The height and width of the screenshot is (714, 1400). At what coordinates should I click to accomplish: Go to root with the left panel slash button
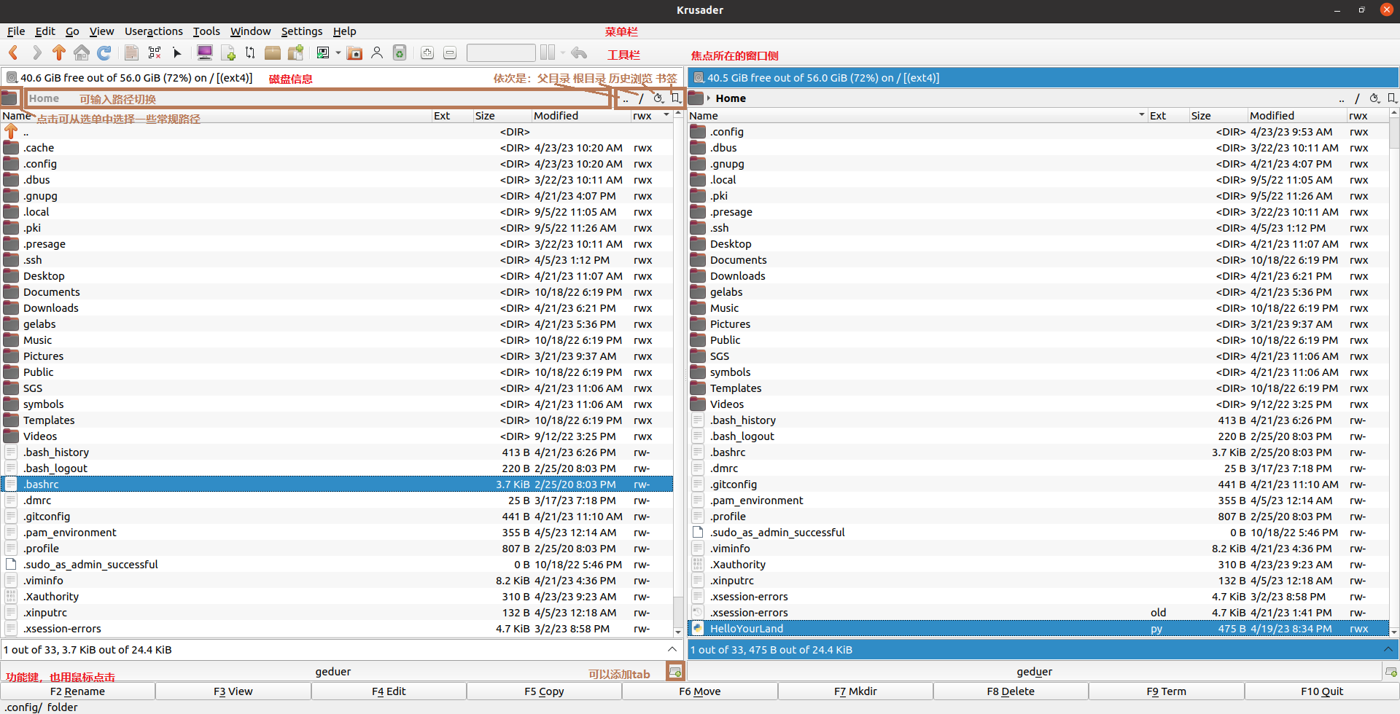tap(642, 98)
